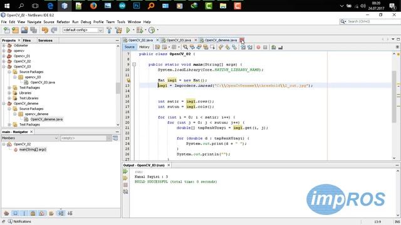Click the Source view button
The height and width of the screenshot is (225, 401).
pos(130,47)
